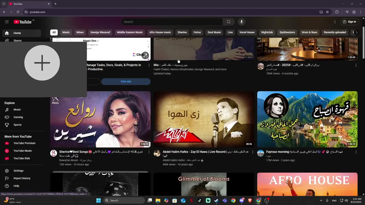Open Windows Start menu
The image size is (365, 205).
[x=99, y=200]
